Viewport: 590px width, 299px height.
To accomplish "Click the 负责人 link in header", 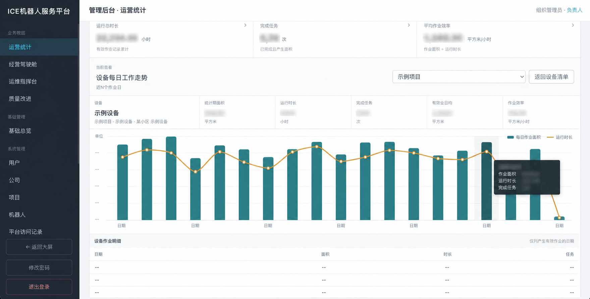I will 575,10.
